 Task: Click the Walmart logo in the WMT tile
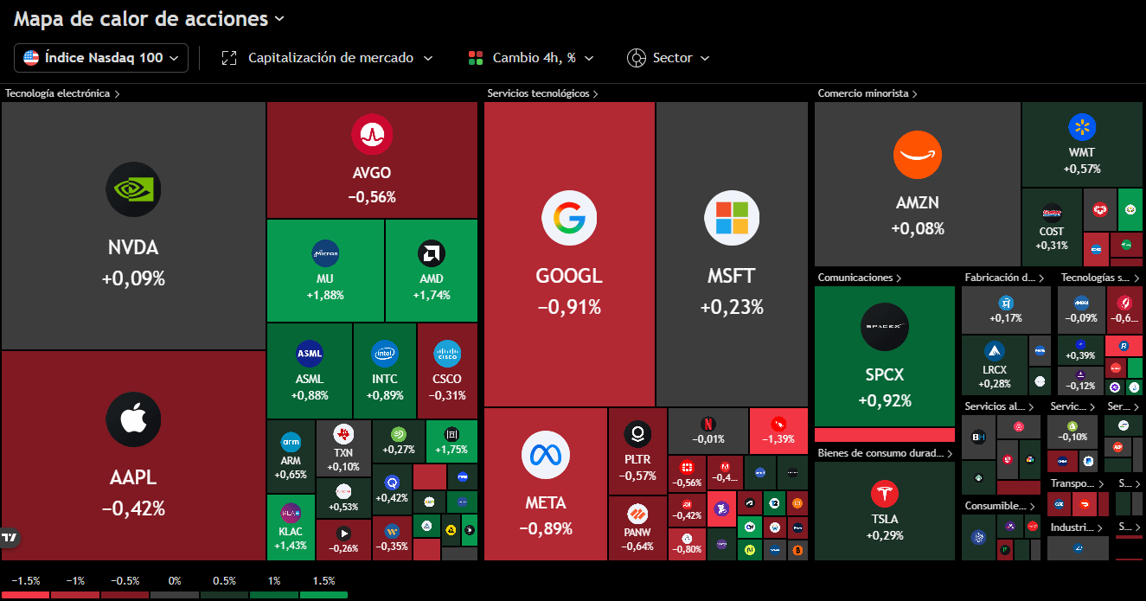tap(1082, 127)
